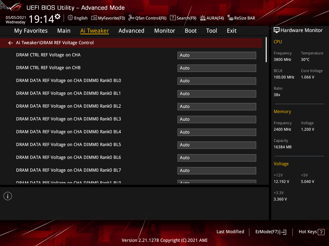
Task: Edit Rank0 BL3 DATA REF Voltage field
Action: pos(217,119)
